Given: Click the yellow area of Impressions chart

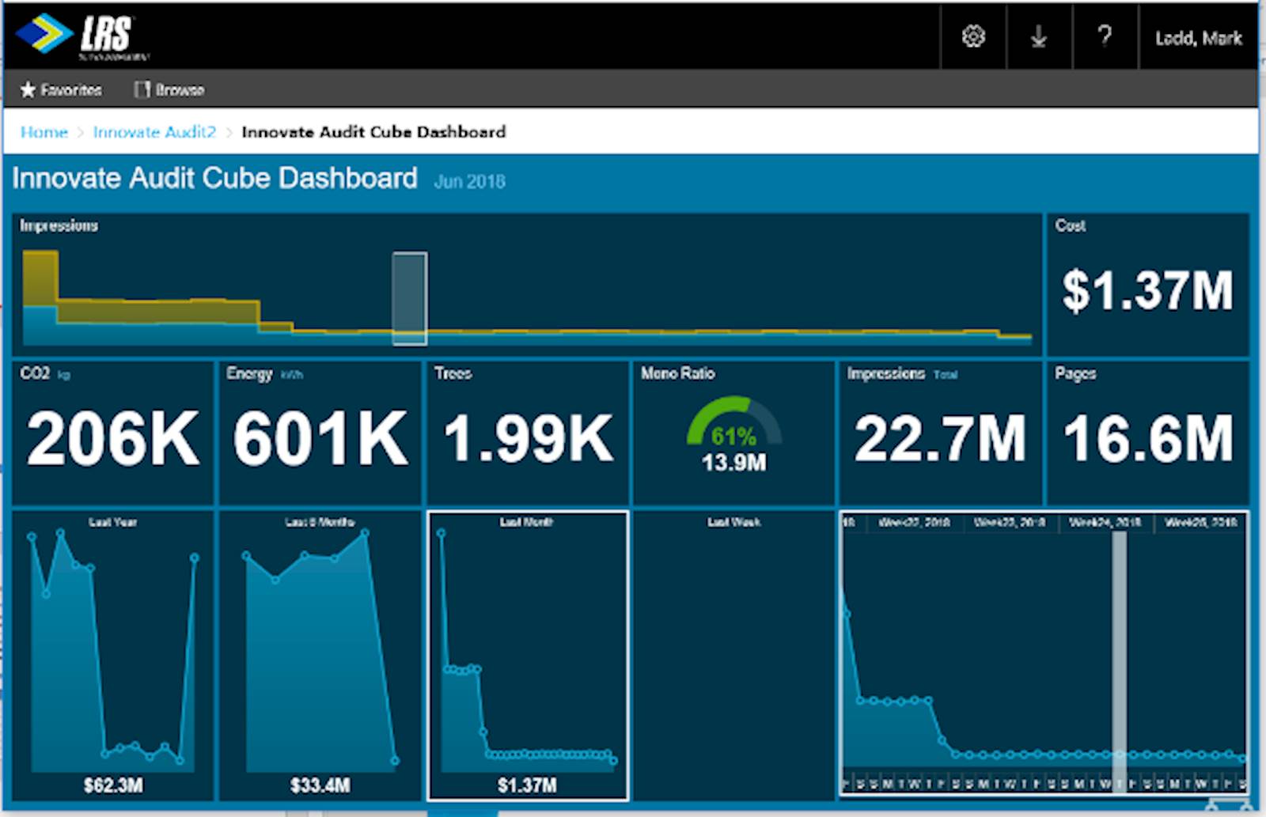Looking at the screenshot, I should (x=158, y=310).
